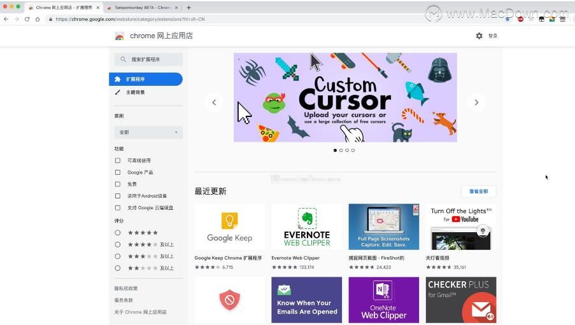Click the browser forward arrow
Image resolution: width=575 pixels, height=325 pixels.
pyautogui.click(x=17, y=19)
